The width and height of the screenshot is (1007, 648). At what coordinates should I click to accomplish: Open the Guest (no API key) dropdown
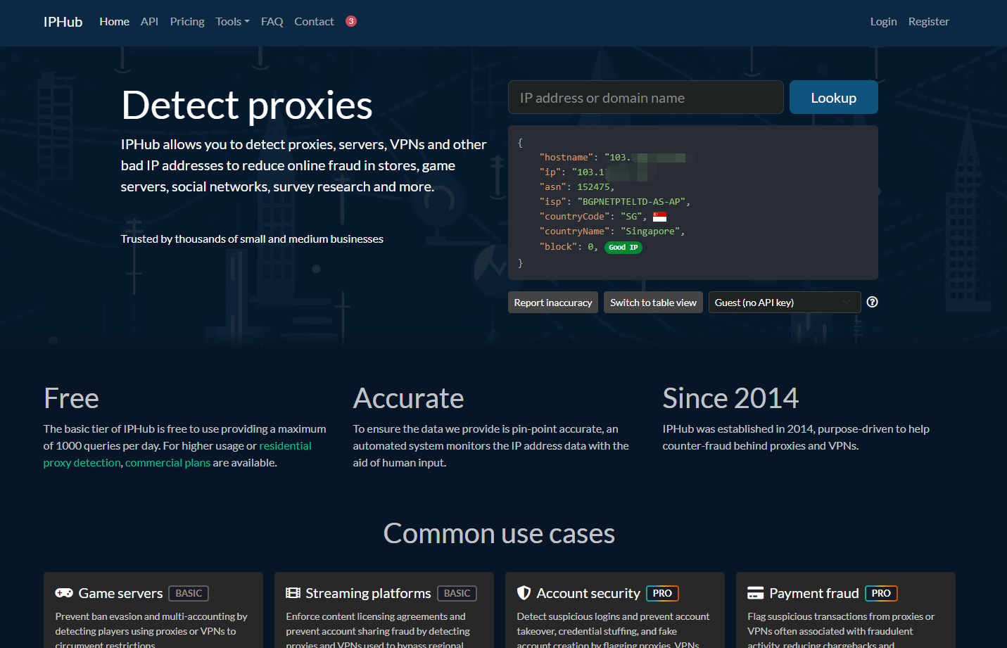click(785, 303)
